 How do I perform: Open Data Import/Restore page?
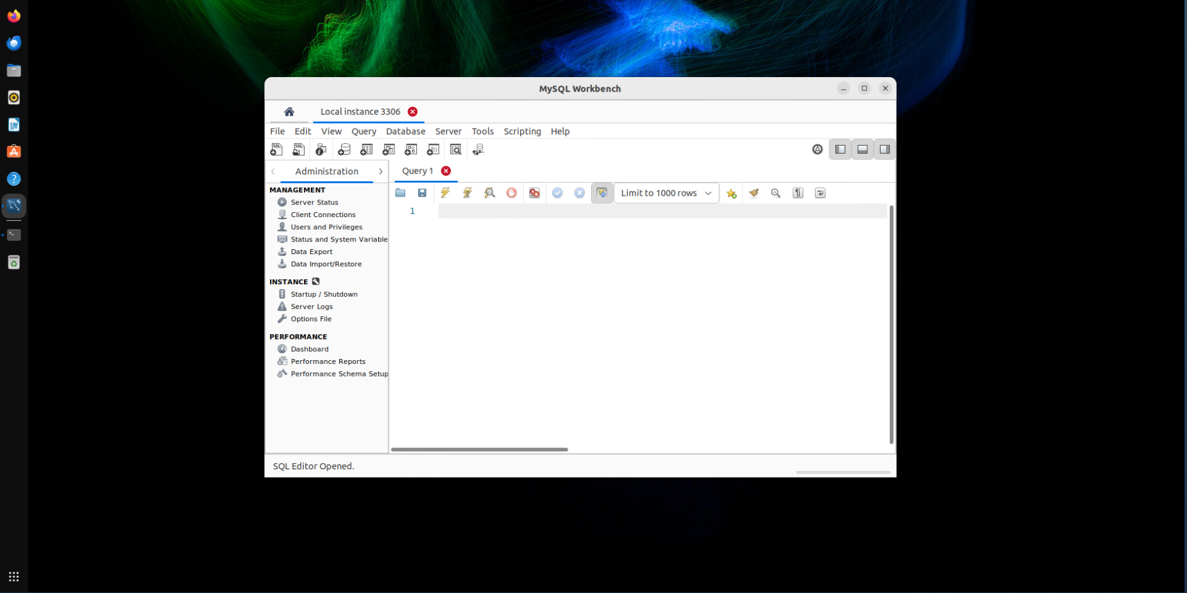pyautogui.click(x=326, y=264)
